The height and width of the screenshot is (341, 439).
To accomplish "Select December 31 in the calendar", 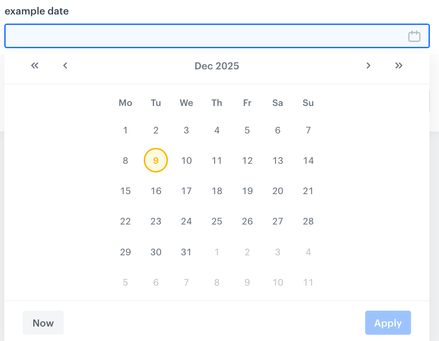I will click(x=186, y=252).
